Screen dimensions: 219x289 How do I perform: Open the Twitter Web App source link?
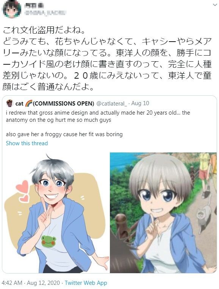coord(86,283)
